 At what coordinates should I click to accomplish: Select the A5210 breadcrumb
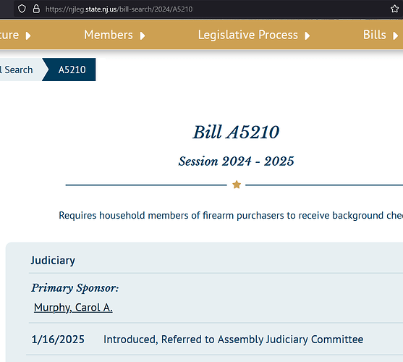72,70
